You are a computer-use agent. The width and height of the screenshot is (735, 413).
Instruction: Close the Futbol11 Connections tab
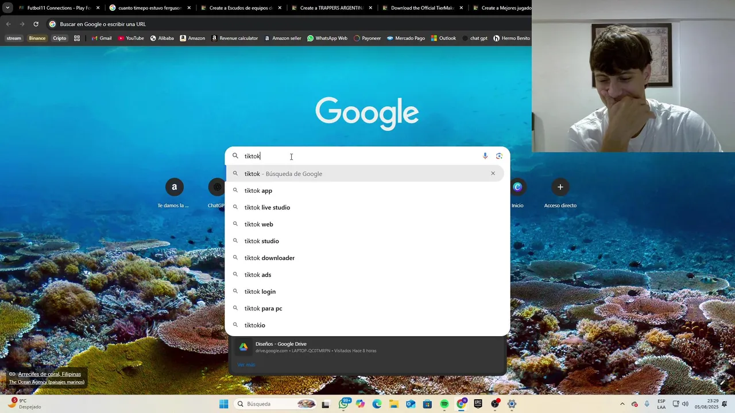pos(98,8)
